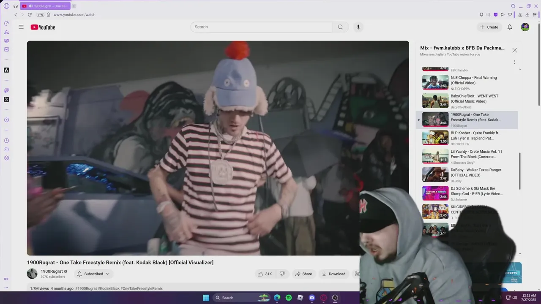The width and height of the screenshot is (541, 304).
Task: Play DJ Scheme & Ski Mask E-ER
Action: (467, 193)
